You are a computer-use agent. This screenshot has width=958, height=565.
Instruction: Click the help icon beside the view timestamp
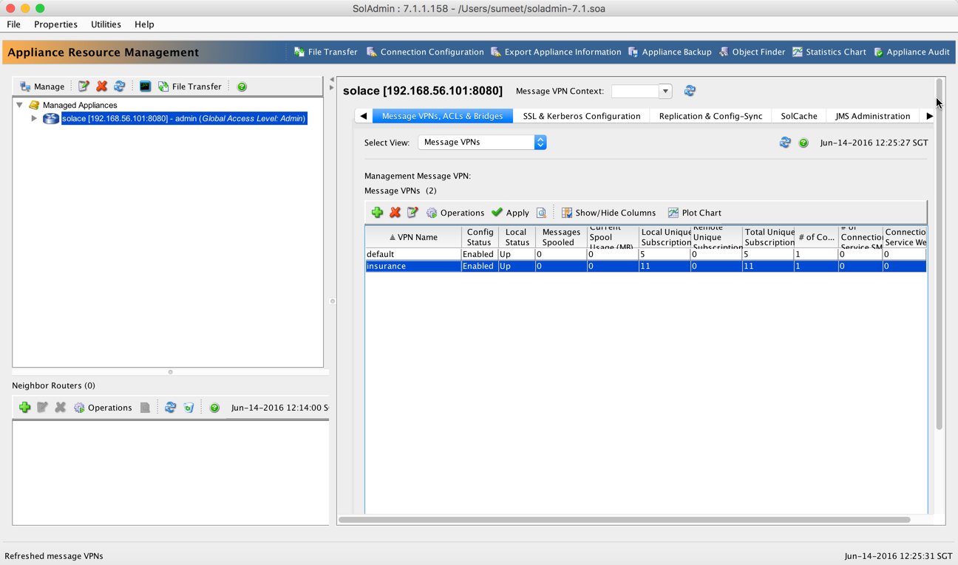(x=804, y=143)
